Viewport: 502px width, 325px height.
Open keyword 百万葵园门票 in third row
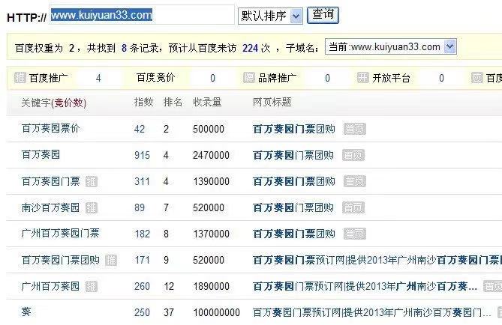(50, 181)
